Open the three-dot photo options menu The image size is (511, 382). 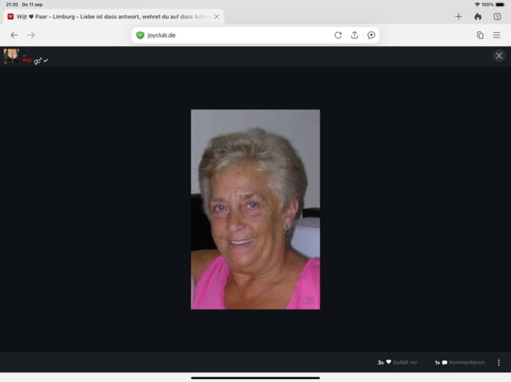(499, 362)
